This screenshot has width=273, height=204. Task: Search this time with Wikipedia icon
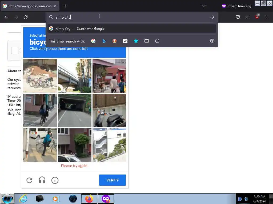125,41
